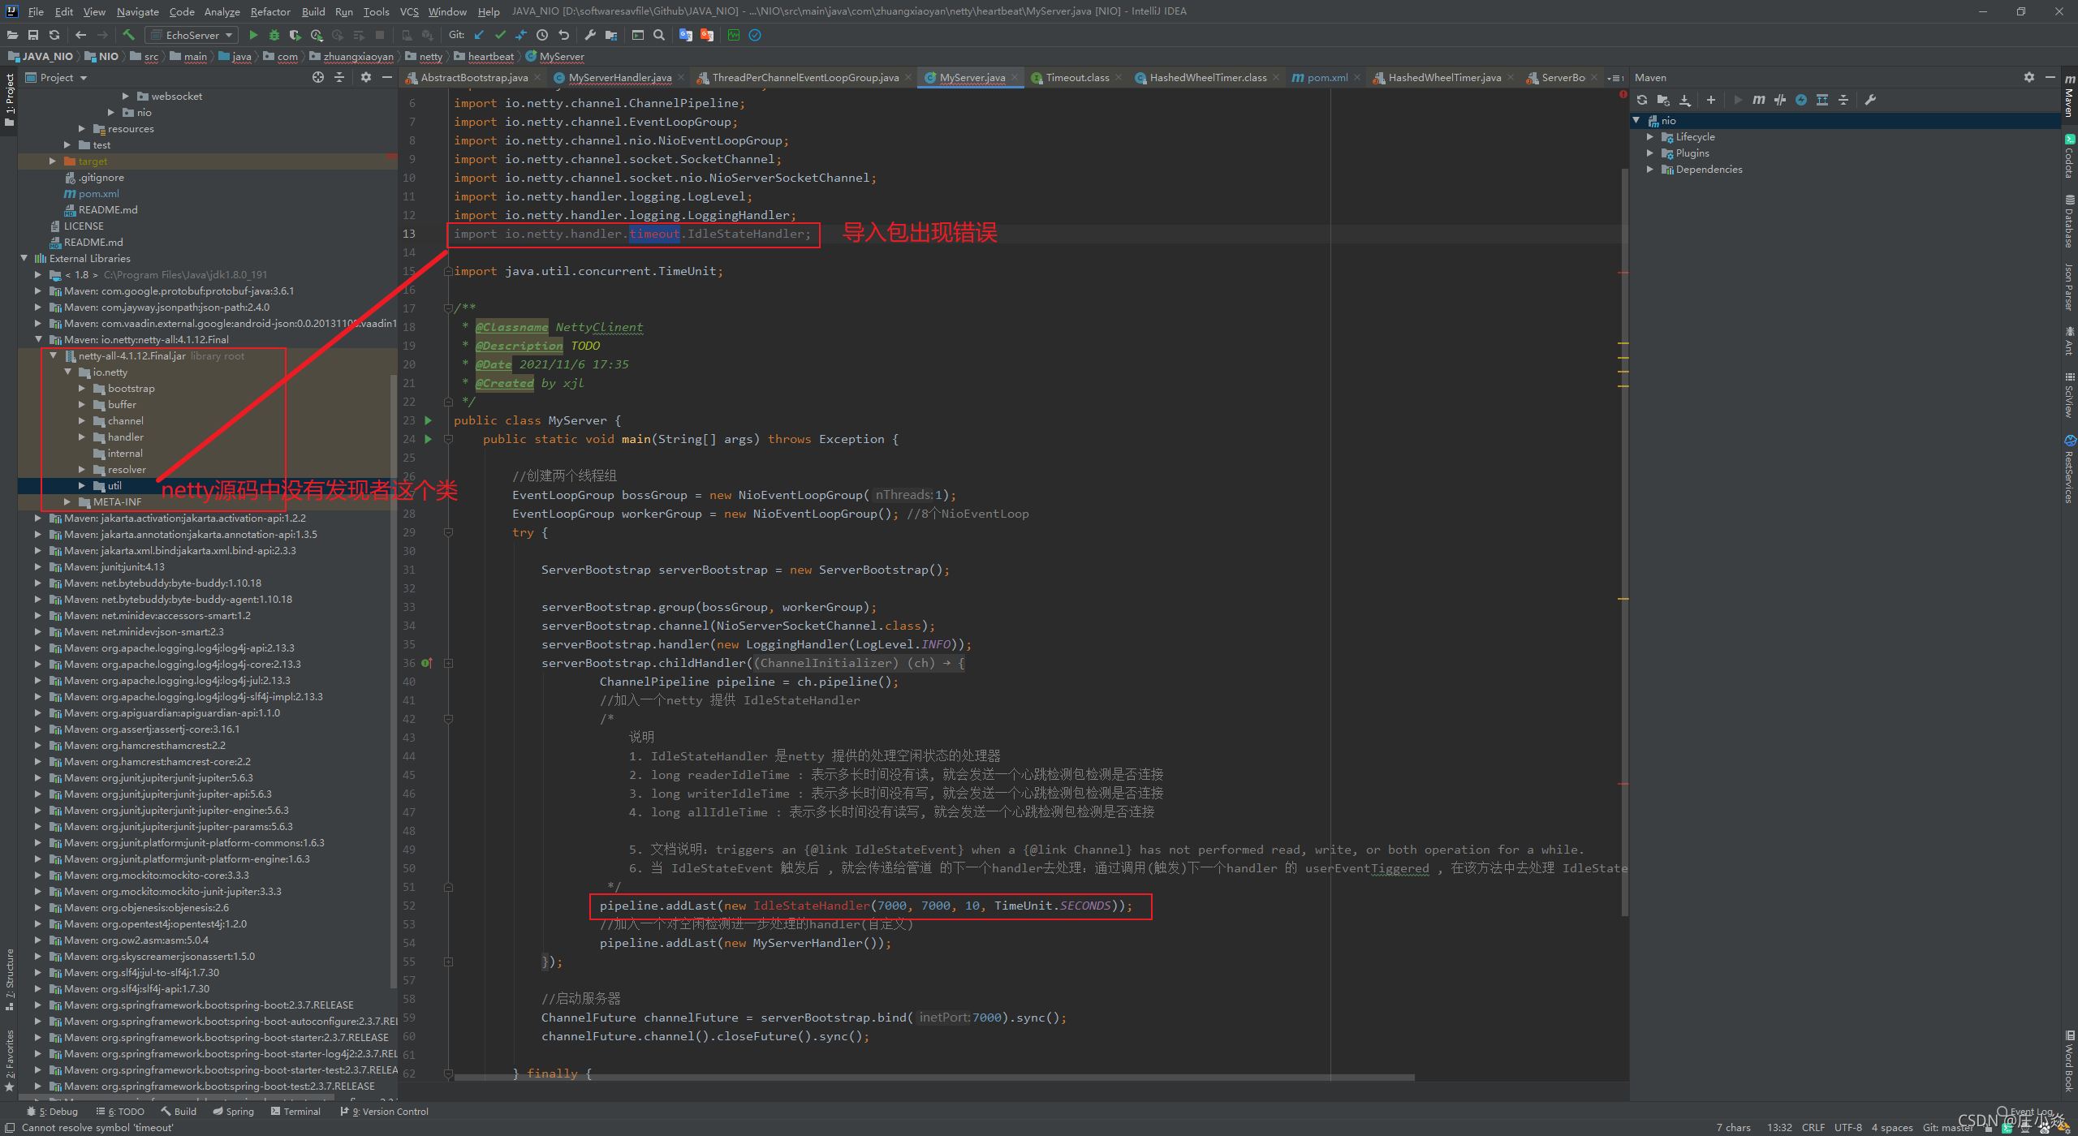Viewport: 2078px width, 1136px height.
Task: Open Search Everywhere magnifier icon
Action: (x=659, y=35)
